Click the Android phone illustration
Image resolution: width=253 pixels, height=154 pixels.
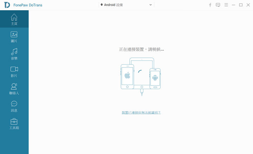point(155,79)
